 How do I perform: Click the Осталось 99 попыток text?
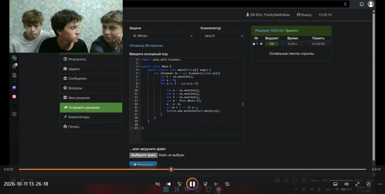pos(146,46)
